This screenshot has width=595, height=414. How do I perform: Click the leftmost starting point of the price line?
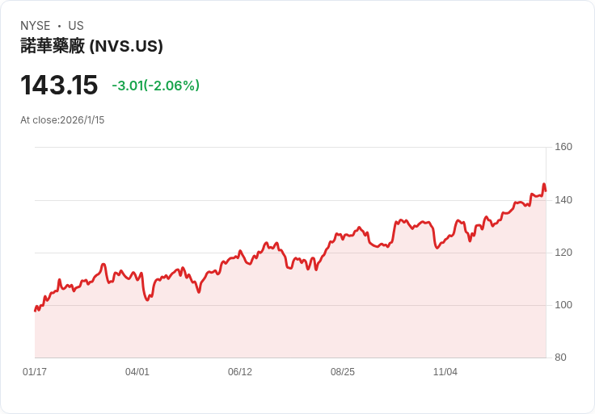pyautogui.click(x=35, y=311)
